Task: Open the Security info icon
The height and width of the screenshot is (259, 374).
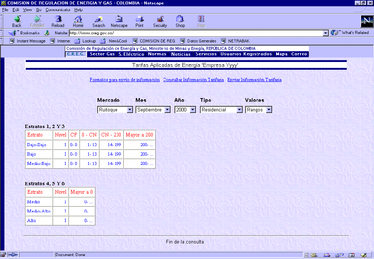Action: coord(160,21)
